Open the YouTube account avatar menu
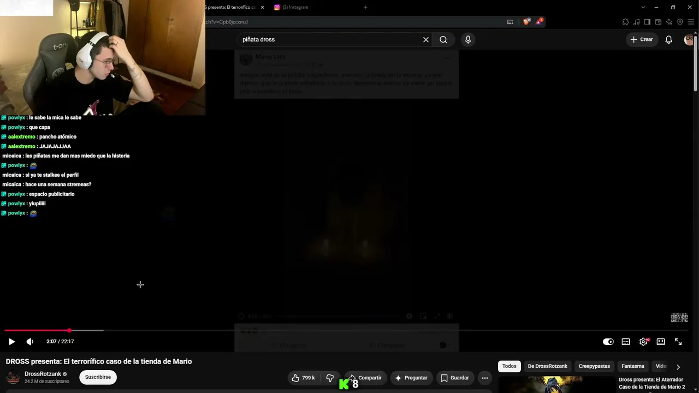Viewport: 699px width, 393px height. 689,39
